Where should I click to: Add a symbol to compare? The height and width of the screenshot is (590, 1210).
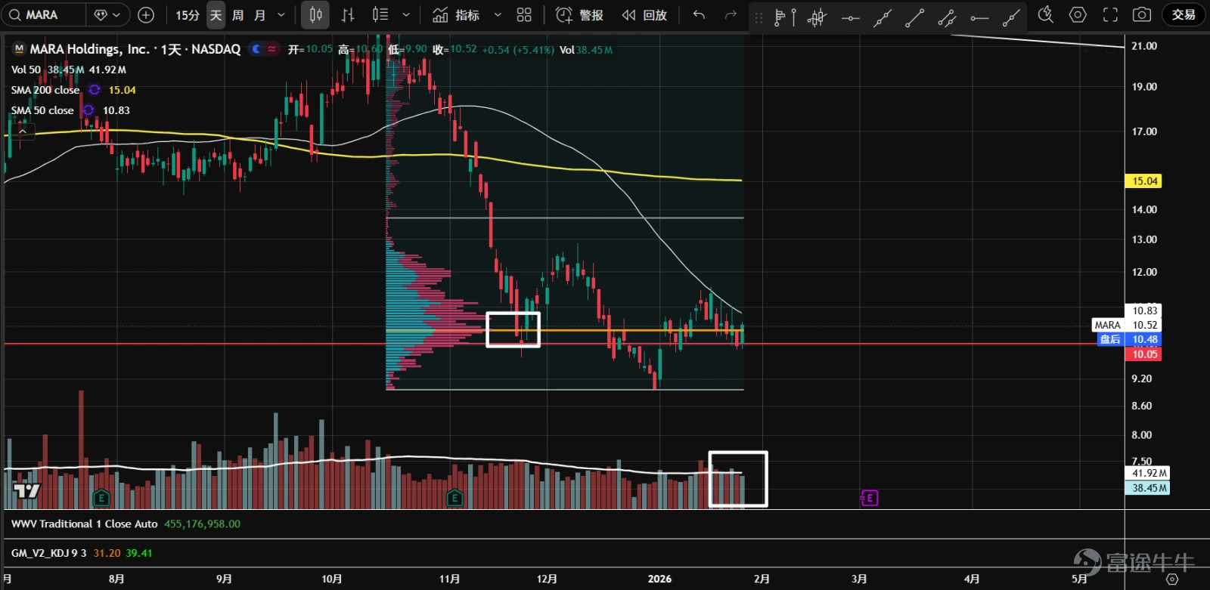tap(146, 15)
